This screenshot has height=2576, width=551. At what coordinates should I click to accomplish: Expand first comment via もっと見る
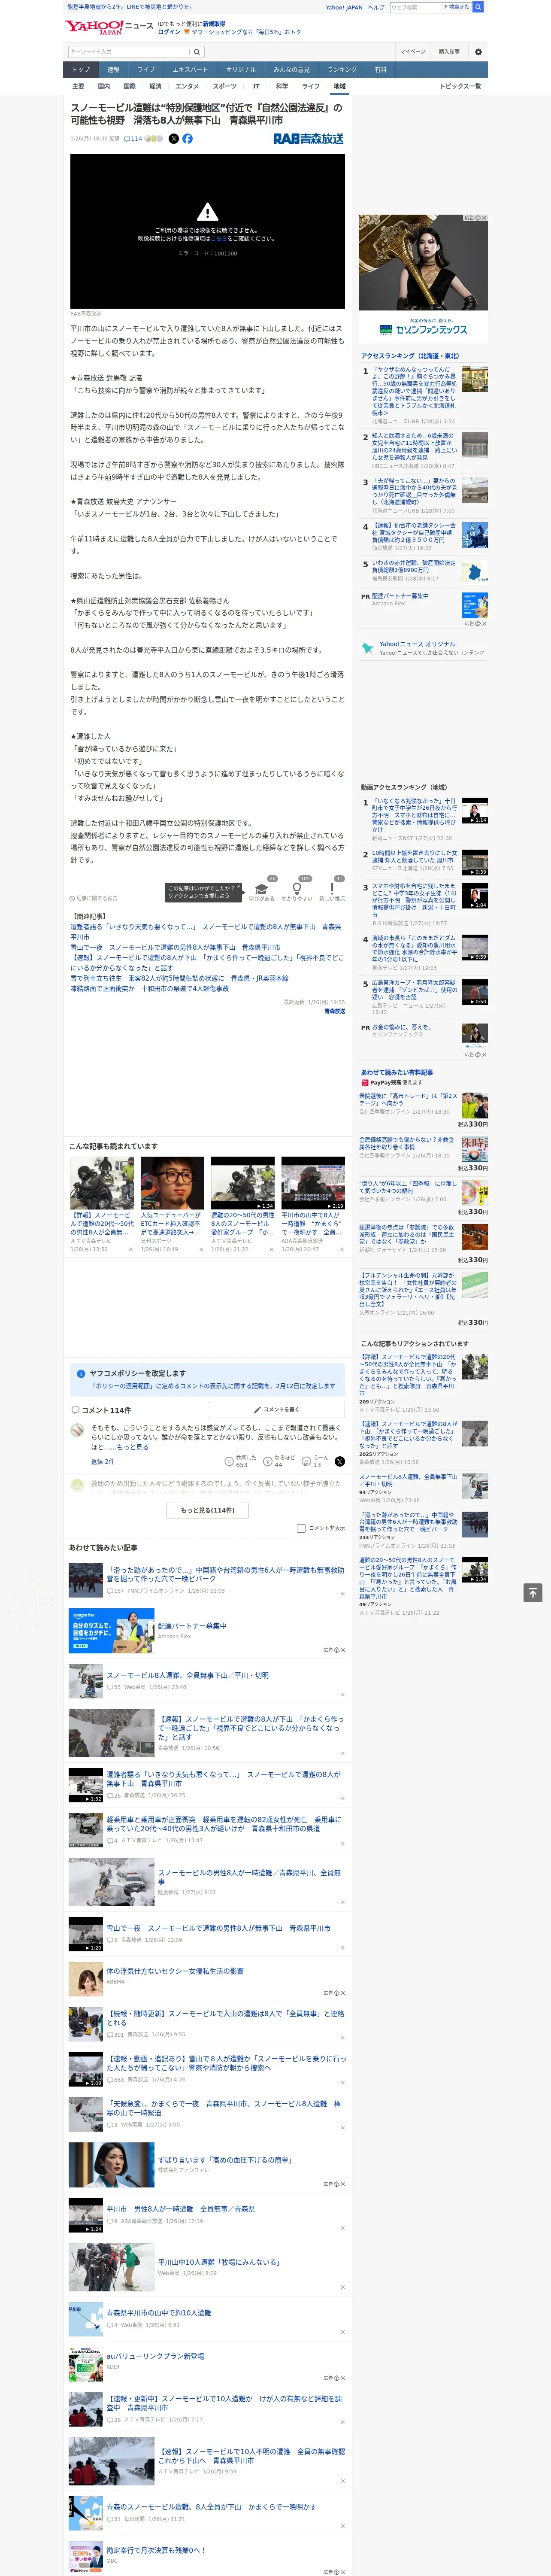coord(132,1447)
